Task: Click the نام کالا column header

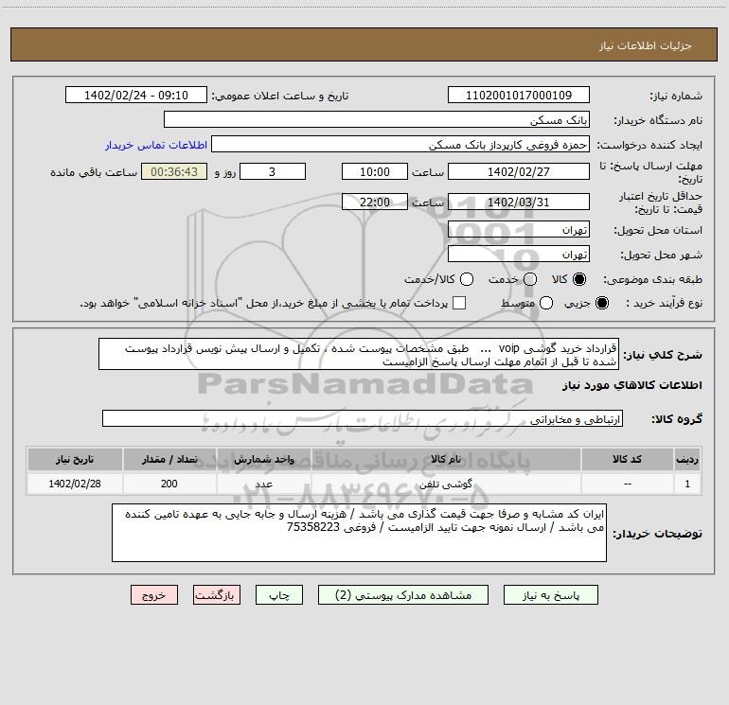Action: 446,459
